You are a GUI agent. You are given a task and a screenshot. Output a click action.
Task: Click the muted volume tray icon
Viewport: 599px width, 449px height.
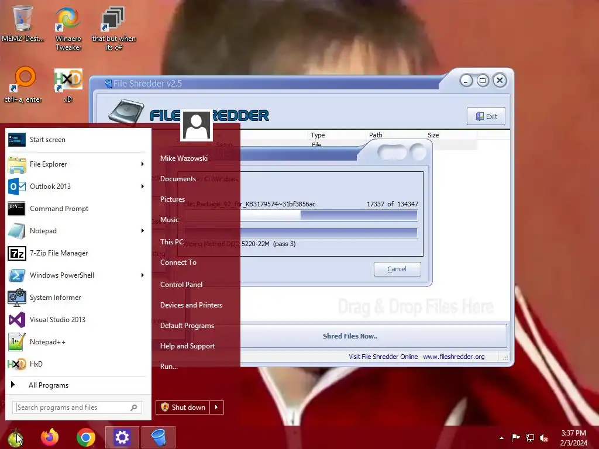(x=544, y=438)
